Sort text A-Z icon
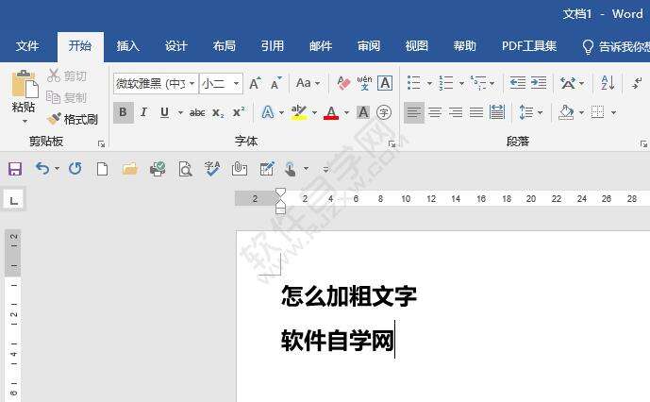This screenshot has width=650, height=402. [608, 83]
